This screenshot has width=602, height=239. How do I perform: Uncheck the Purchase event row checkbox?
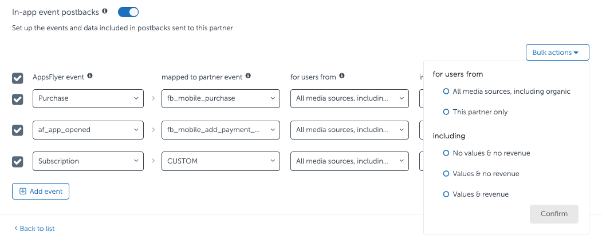coord(18,99)
